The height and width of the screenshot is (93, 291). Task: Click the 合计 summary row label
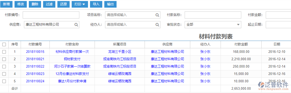click(15, 89)
